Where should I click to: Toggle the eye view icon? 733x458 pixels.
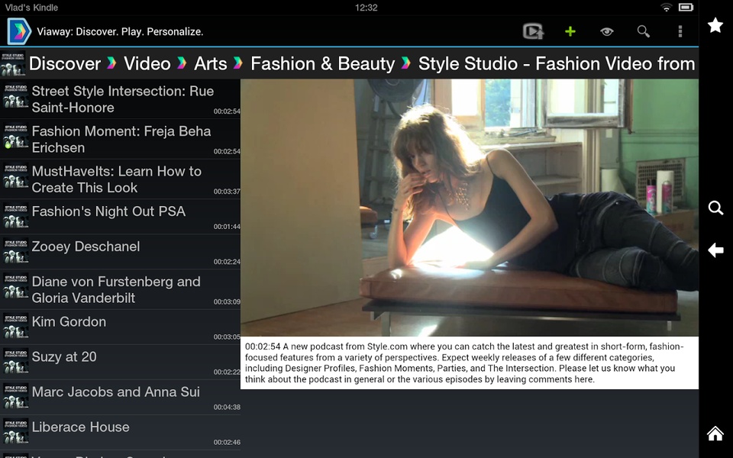[607, 31]
